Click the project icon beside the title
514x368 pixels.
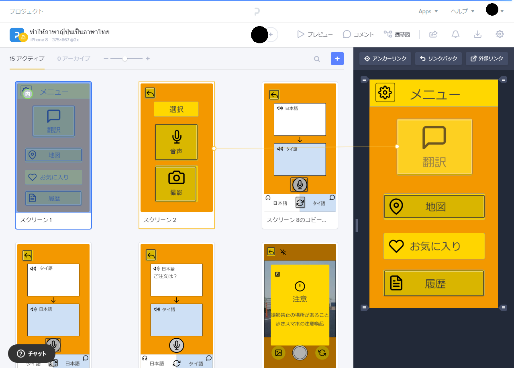click(18, 35)
